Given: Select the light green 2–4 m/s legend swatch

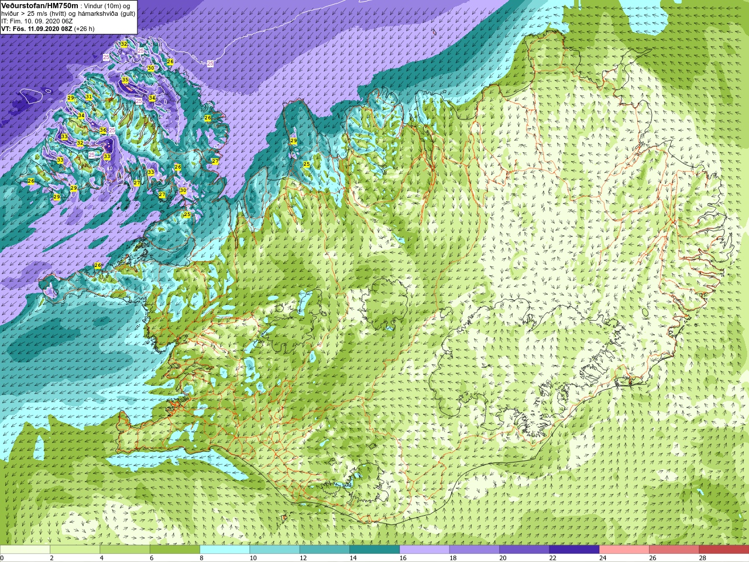Looking at the screenshot, I should tap(75, 550).
